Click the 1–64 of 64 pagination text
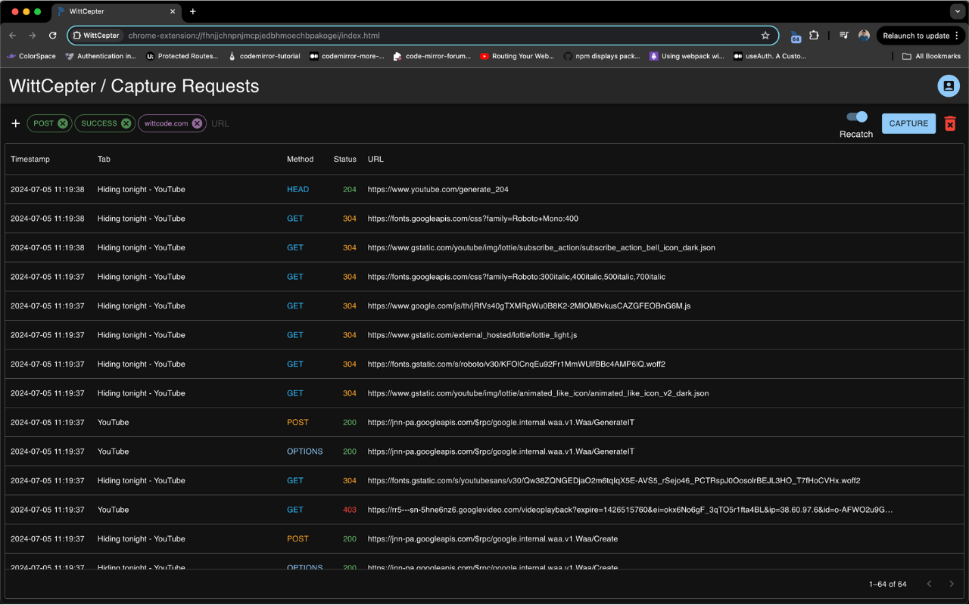 888,585
